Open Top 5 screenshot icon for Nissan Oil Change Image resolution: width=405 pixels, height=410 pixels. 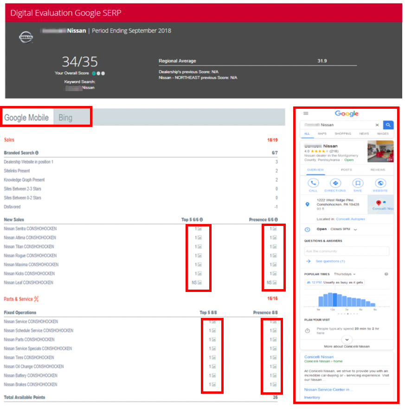[214, 366]
